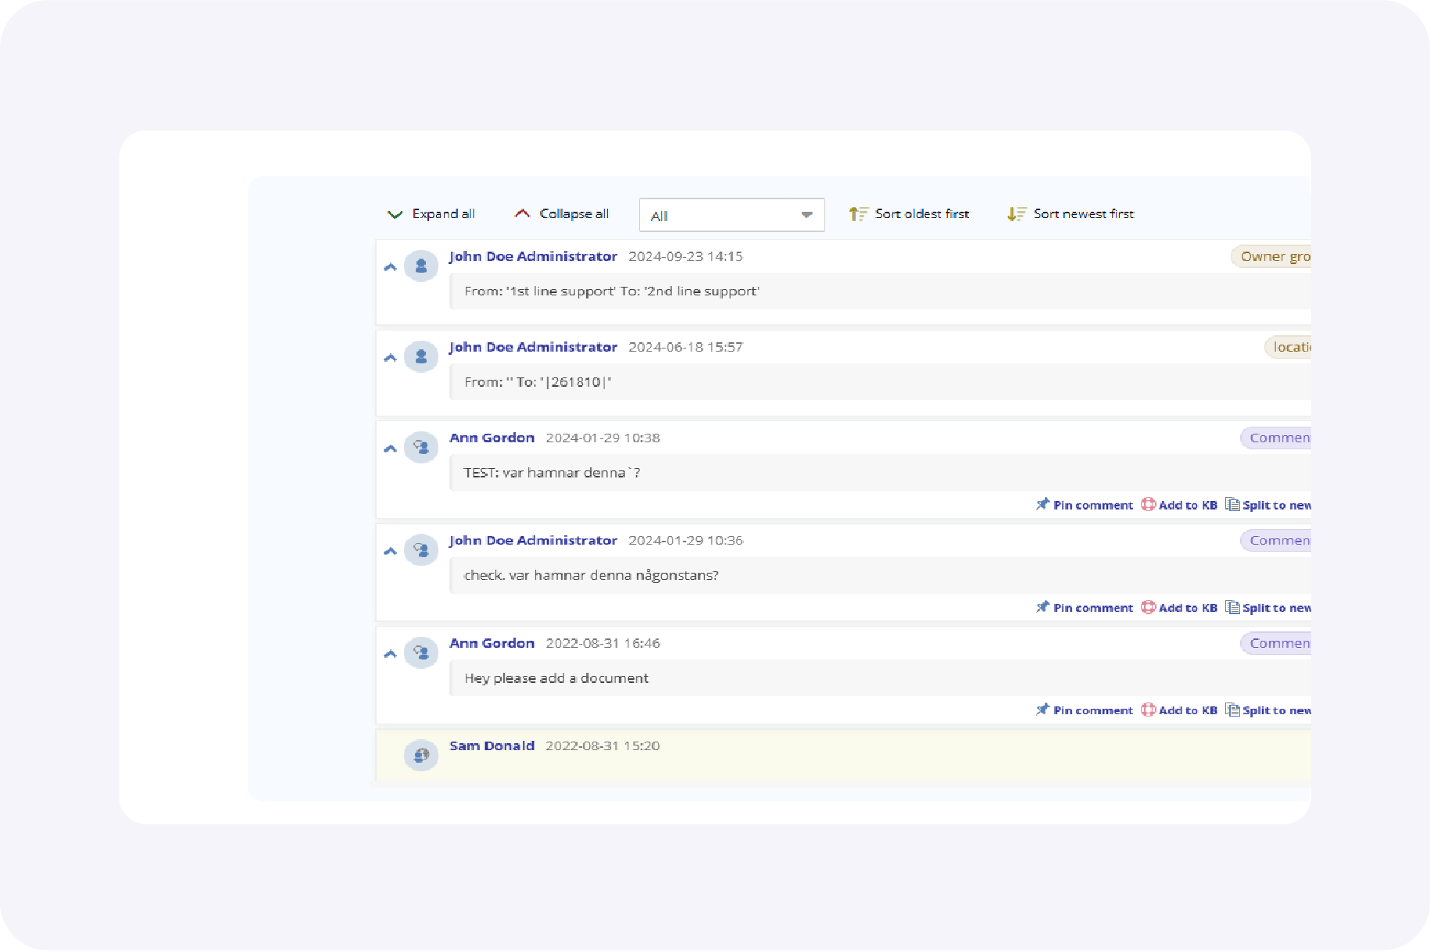Click timestamp 2022-08-31 15:20
1430x951 pixels.
pyautogui.click(x=602, y=745)
